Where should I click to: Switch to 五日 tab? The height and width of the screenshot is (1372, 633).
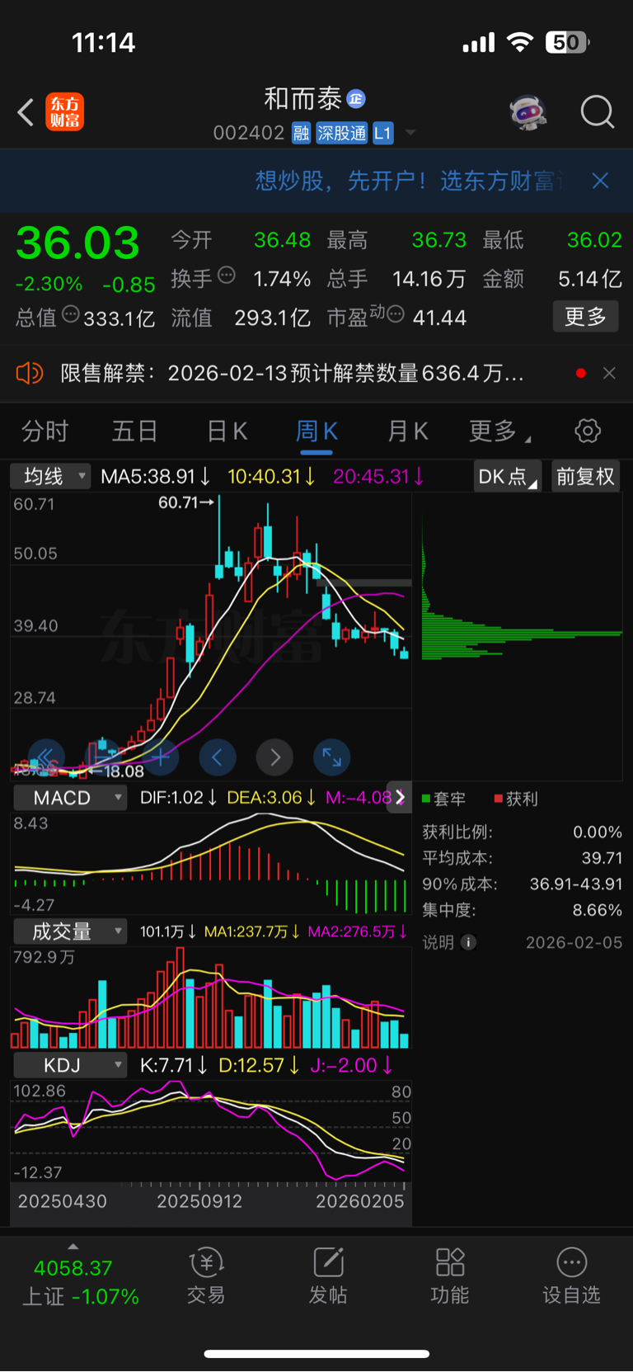click(x=134, y=431)
